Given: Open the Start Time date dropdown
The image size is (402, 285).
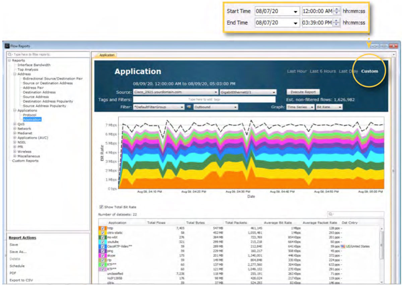Looking at the screenshot, I should pyautogui.click(x=295, y=11).
